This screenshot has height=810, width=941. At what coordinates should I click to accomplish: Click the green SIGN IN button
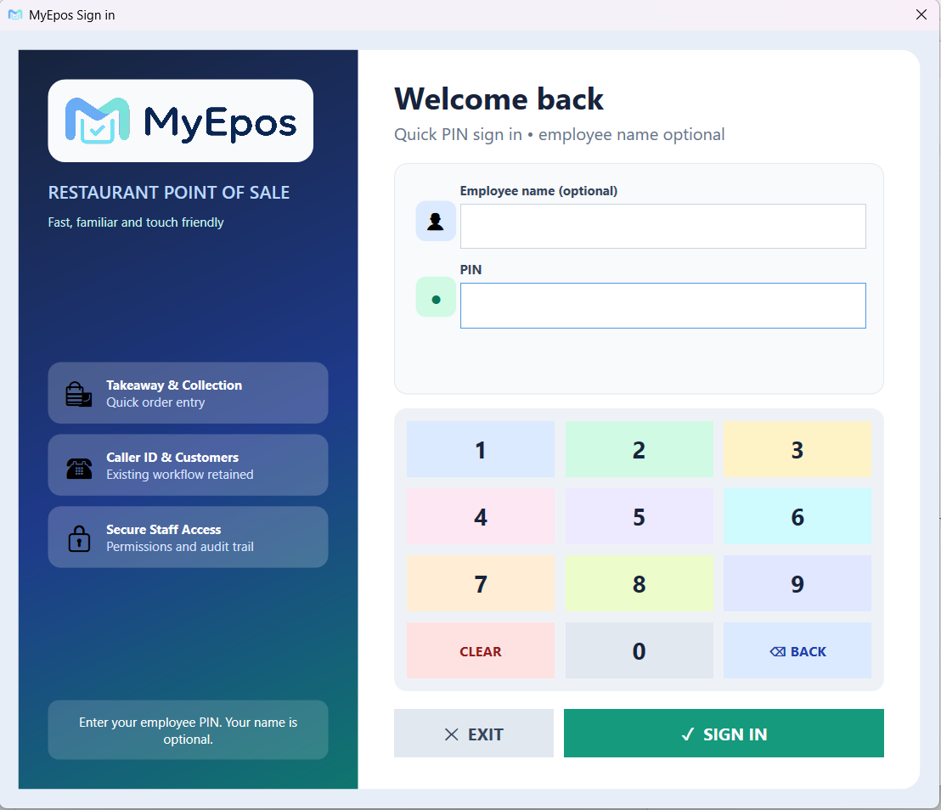pyautogui.click(x=724, y=734)
